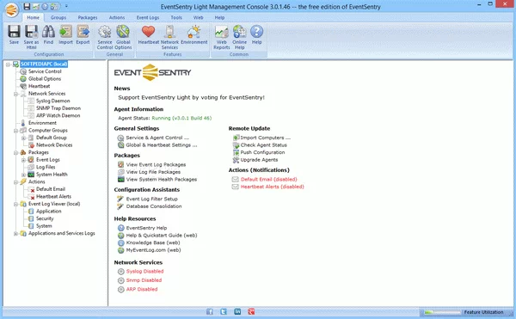Viewport: 516px width, 319px height.
Task: Select Application log in tree
Action: coord(49,212)
